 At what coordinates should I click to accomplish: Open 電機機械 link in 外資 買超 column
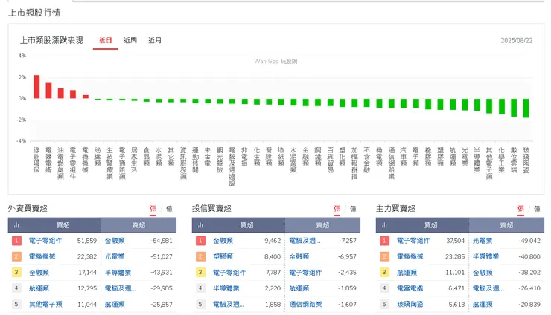(42, 256)
